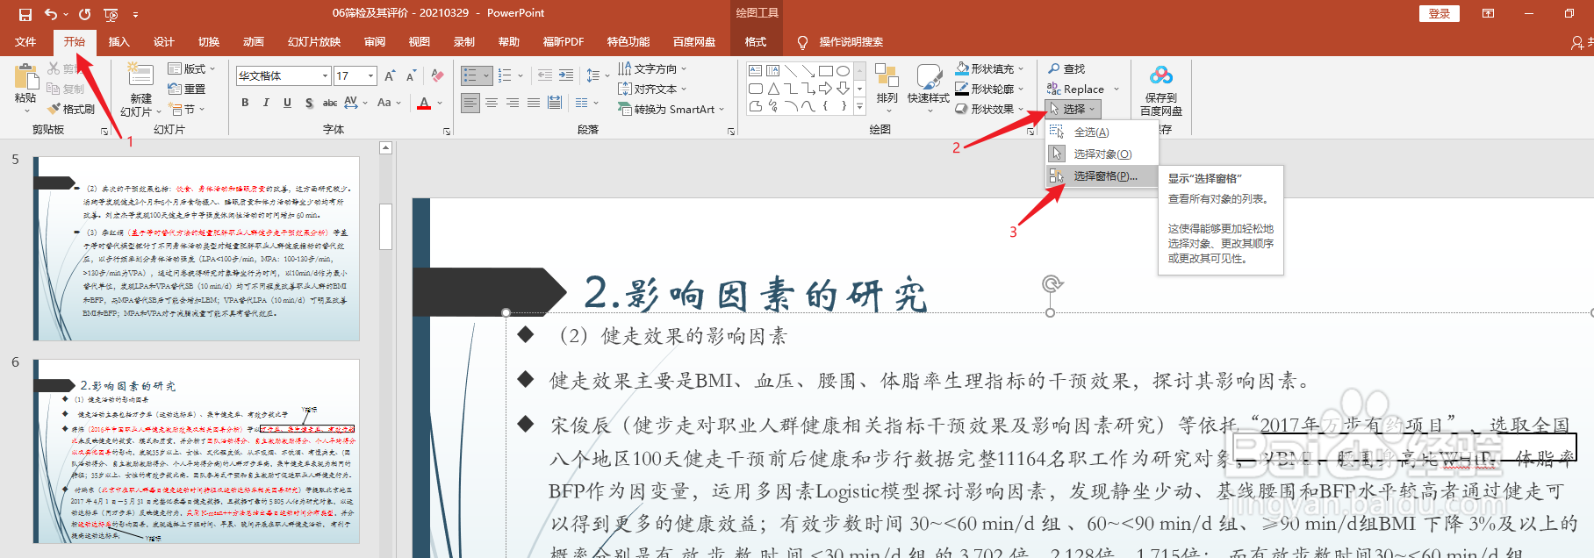
Task: Choose Select All (全选) menu item
Action: tap(1102, 132)
